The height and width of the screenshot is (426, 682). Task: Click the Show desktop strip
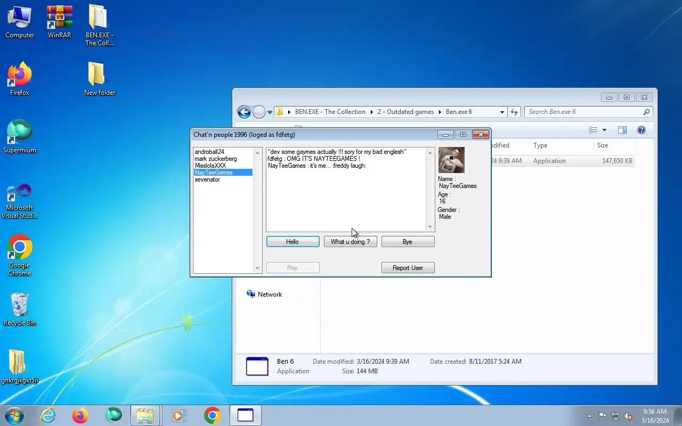(678, 416)
